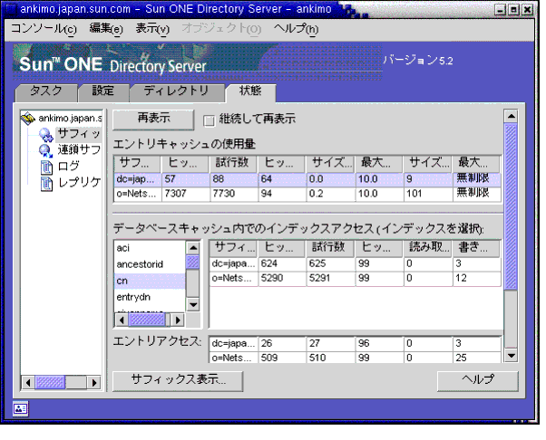Click the 624 hits cell in index table
Viewport: 546px width, 440px height.
pos(282,263)
